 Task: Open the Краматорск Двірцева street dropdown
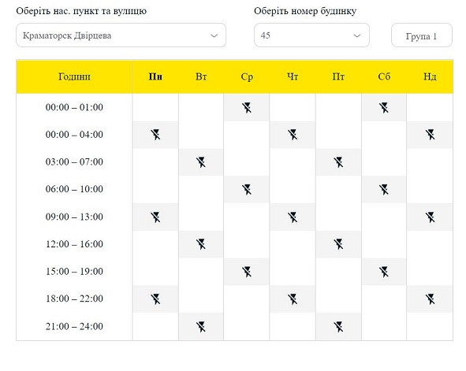(x=121, y=35)
